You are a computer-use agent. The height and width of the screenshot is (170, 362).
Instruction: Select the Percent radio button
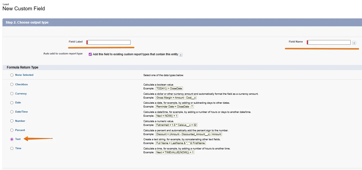pos(12,130)
